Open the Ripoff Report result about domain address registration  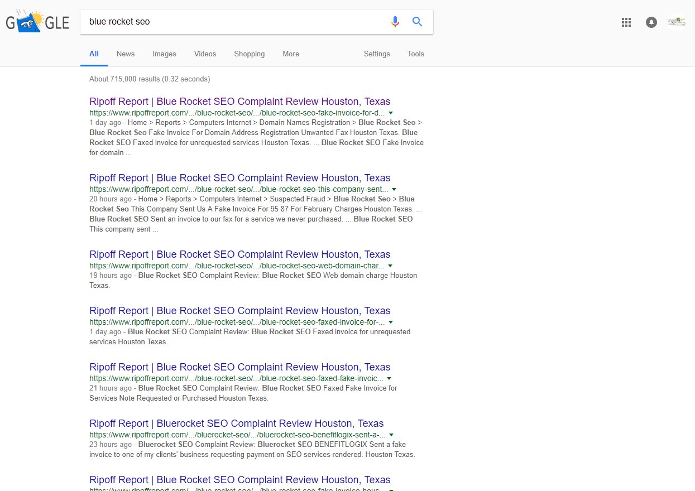pos(240,102)
